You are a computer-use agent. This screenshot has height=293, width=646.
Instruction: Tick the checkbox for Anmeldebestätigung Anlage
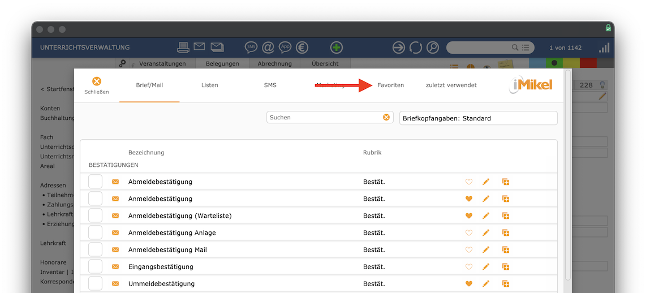click(x=95, y=233)
